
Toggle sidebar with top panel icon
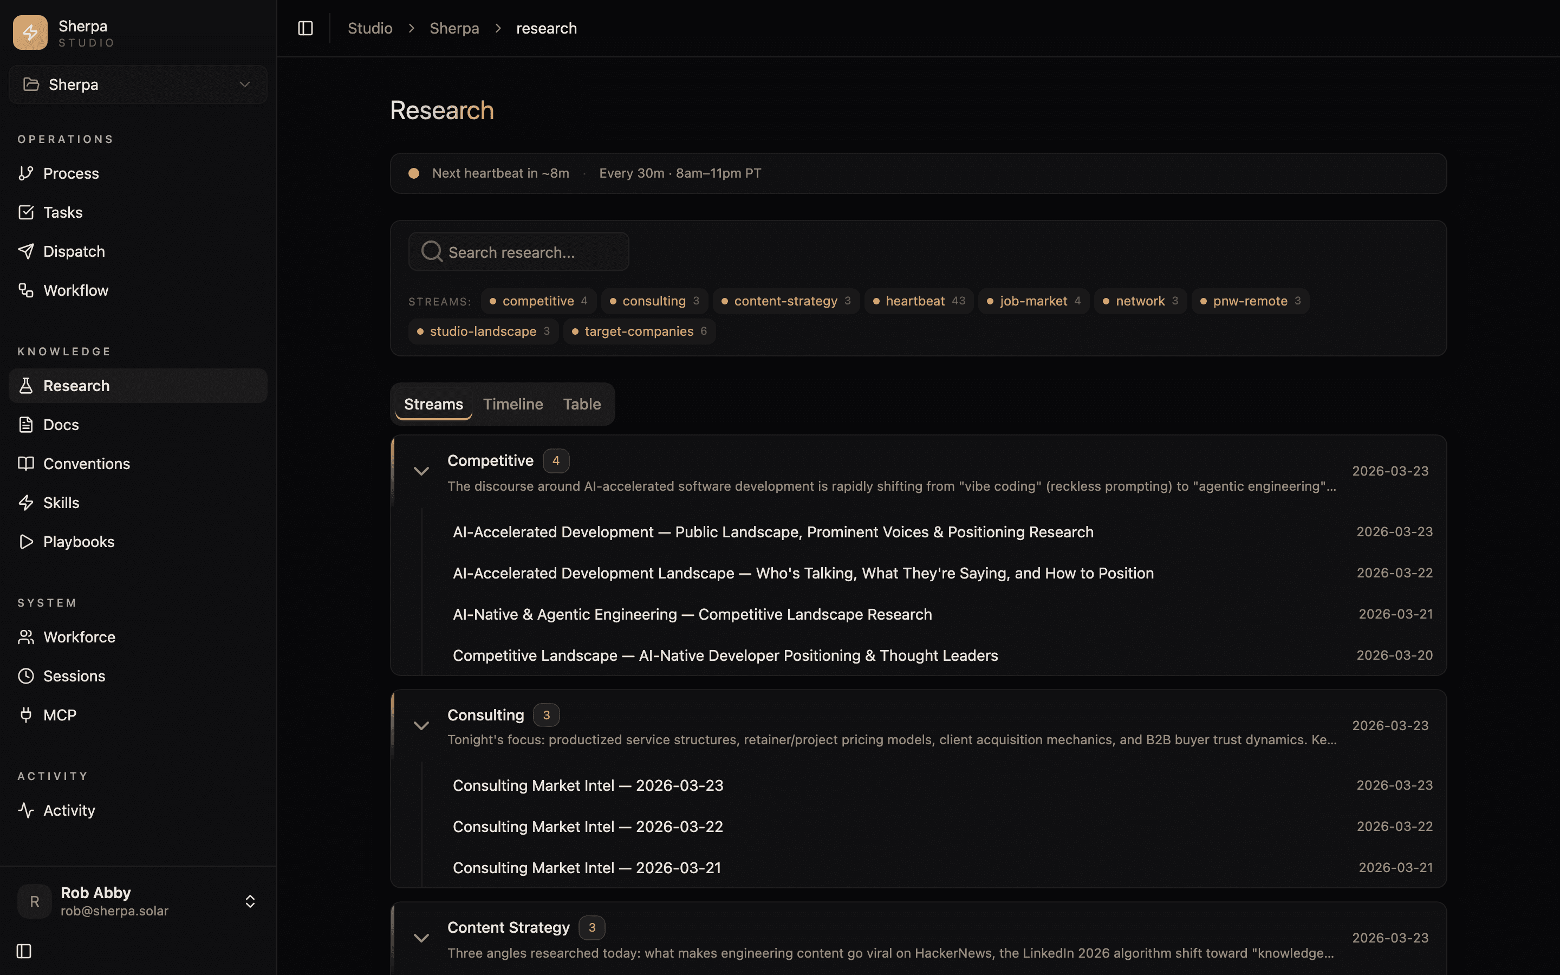click(305, 28)
